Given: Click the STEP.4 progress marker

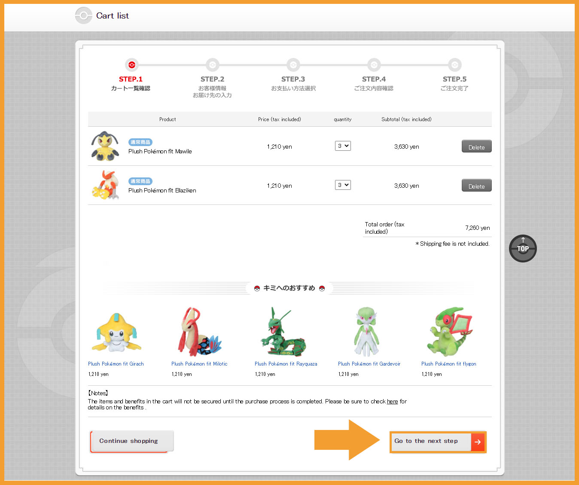Looking at the screenshot, I should click(374, 65).
